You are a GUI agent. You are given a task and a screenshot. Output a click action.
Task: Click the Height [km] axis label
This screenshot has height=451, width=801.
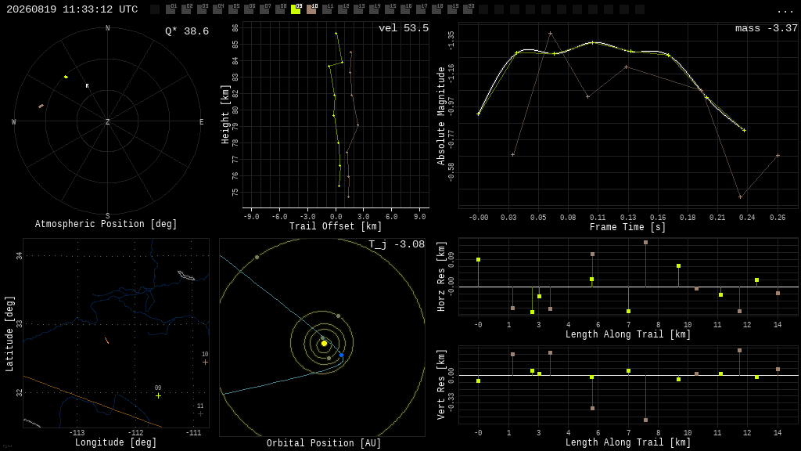tap(225, 114)
